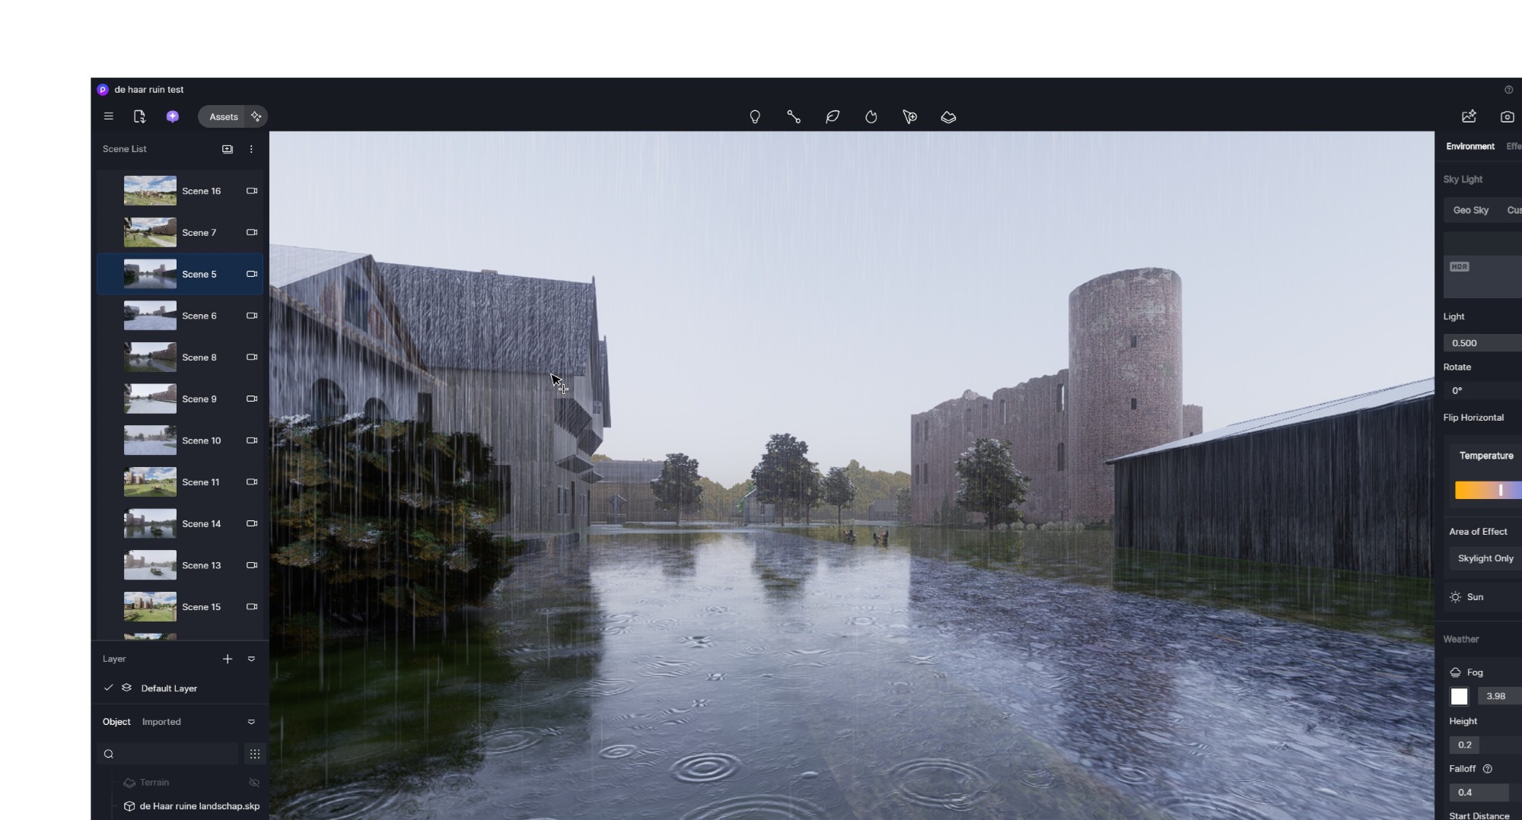The height and width of the screenshot is (820, 1522).
Task: Click the camera screenshot icon
Action: coord(1507,116)
